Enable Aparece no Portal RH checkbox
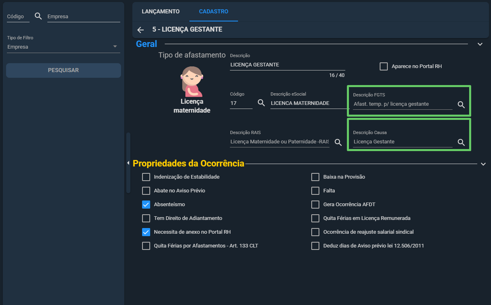 click(x=384, y=66)
